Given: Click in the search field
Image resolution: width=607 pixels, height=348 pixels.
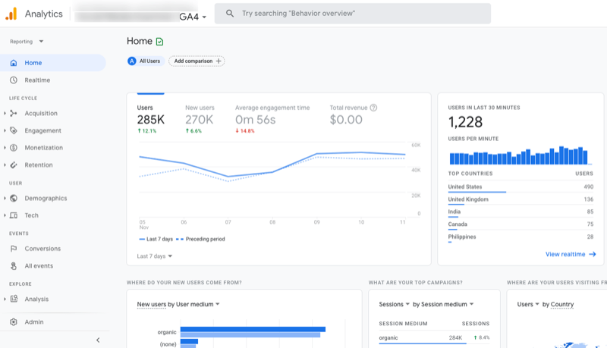Looking at the screenshot, I should tap(353, 14).
